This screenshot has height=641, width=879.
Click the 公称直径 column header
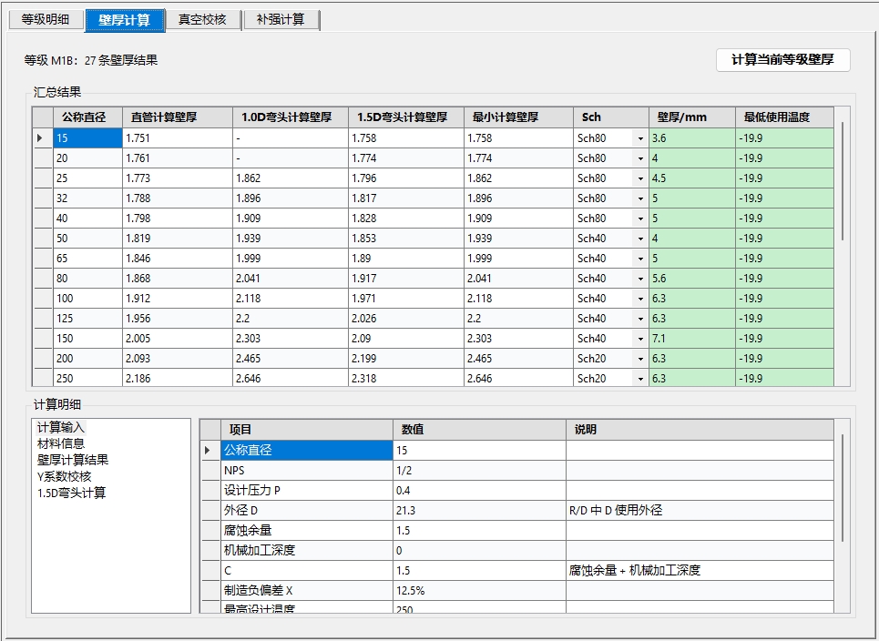tap(87, 117)
